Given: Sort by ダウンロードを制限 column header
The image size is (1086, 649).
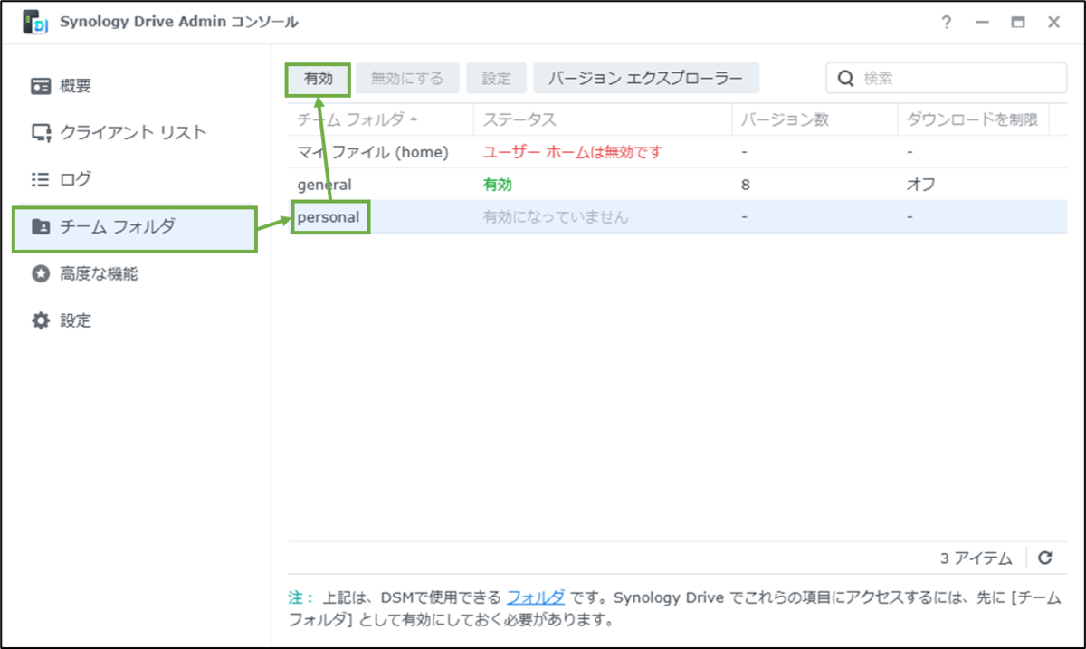Looking at the screenshot, I should point(973,119).
